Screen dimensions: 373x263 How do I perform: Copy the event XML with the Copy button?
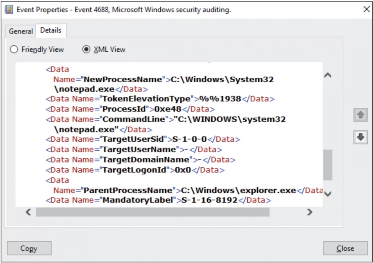[29, 248]
